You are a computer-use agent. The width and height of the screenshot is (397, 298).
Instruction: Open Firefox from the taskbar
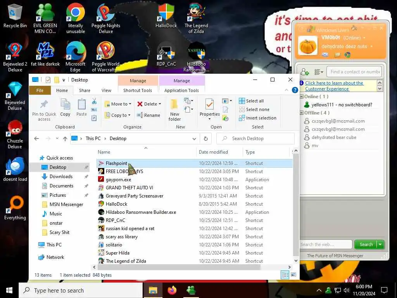[172, 290]
